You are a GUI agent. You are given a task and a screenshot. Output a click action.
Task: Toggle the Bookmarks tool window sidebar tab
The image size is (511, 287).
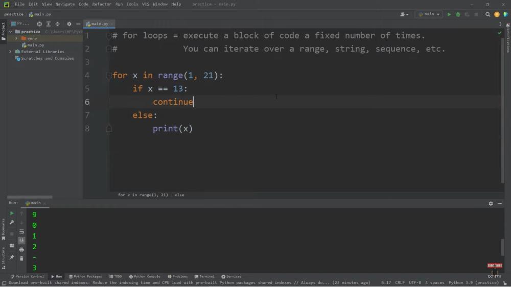click(3, 230)
